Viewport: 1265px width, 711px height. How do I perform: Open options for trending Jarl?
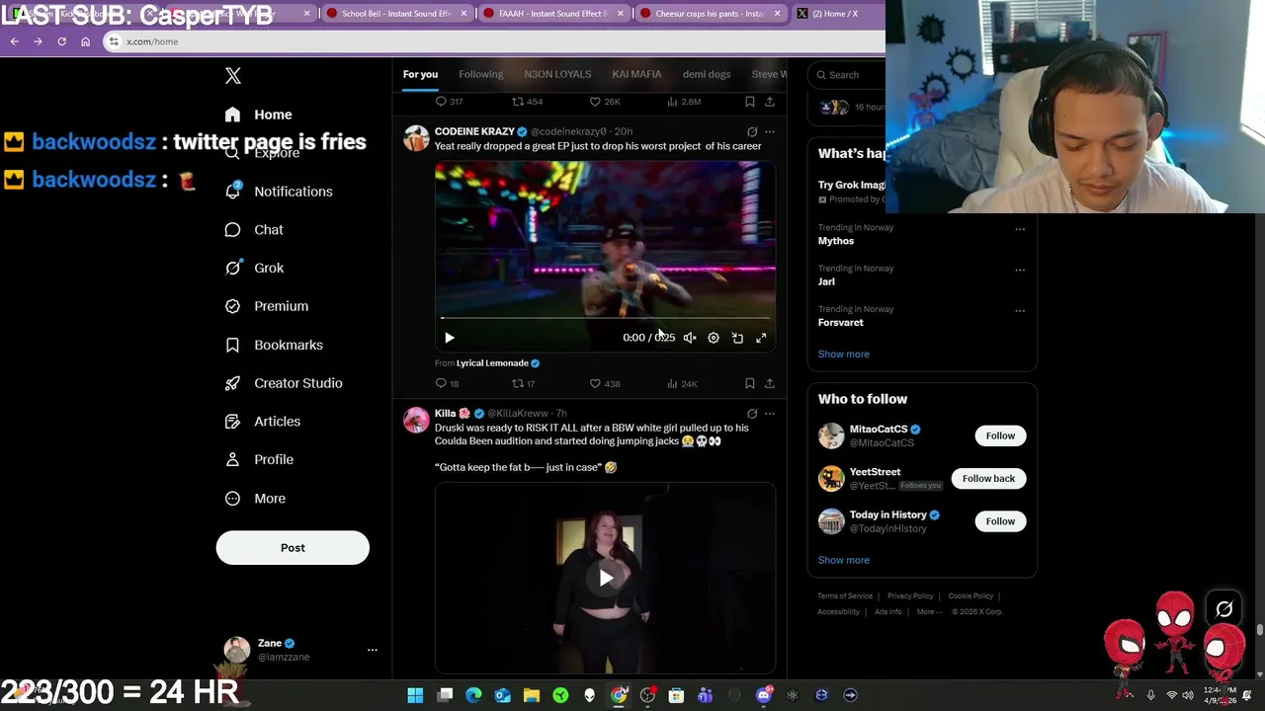1020,270
